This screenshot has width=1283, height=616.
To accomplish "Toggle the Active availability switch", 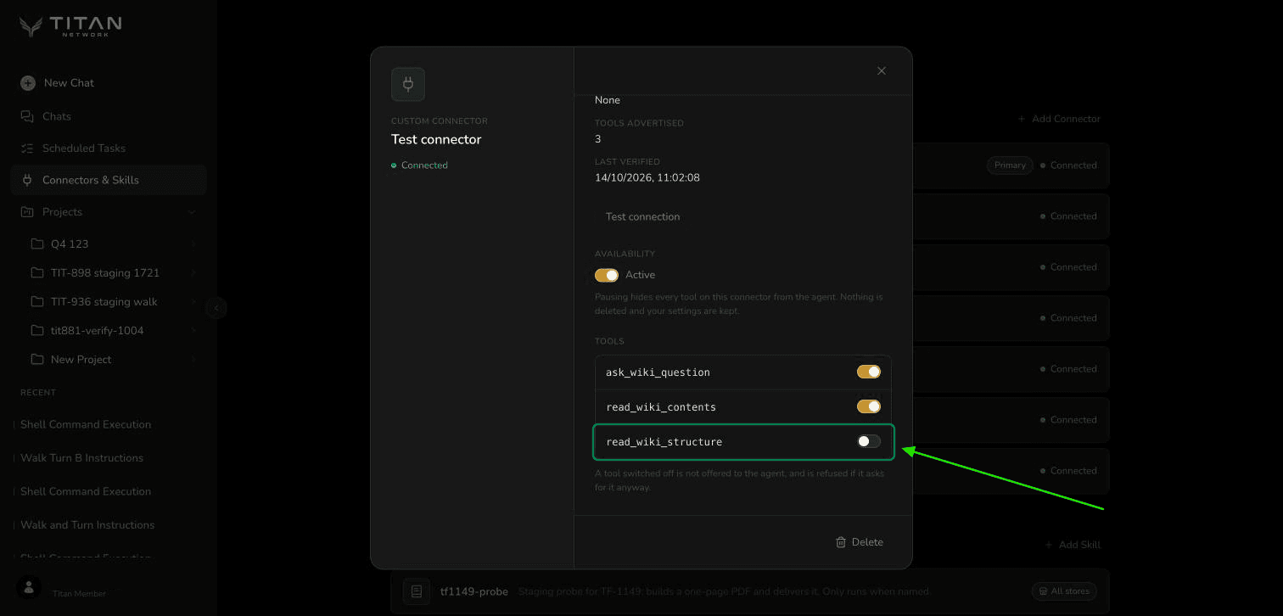I will pos(607,275).
